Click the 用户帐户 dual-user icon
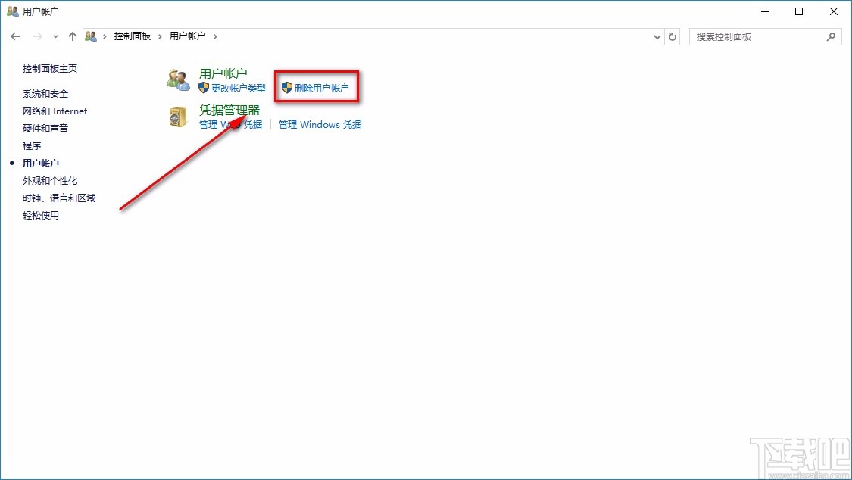The image size is (852, 480). click(x=178, y=79)
